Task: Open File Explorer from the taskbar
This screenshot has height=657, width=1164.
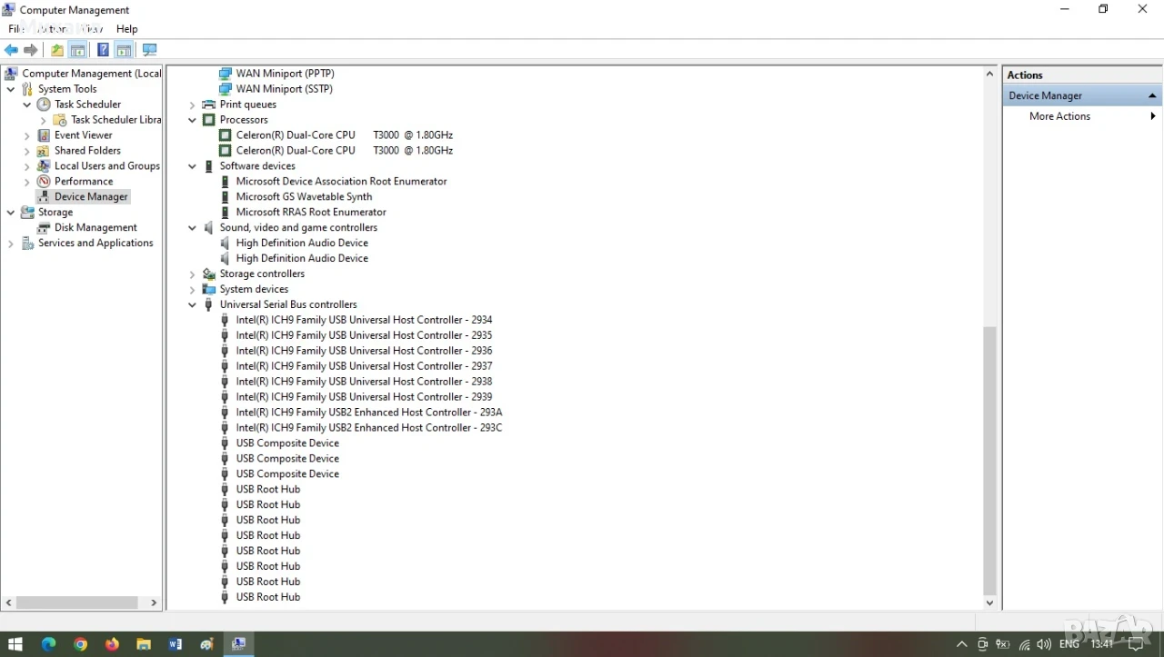Action: 144,644
